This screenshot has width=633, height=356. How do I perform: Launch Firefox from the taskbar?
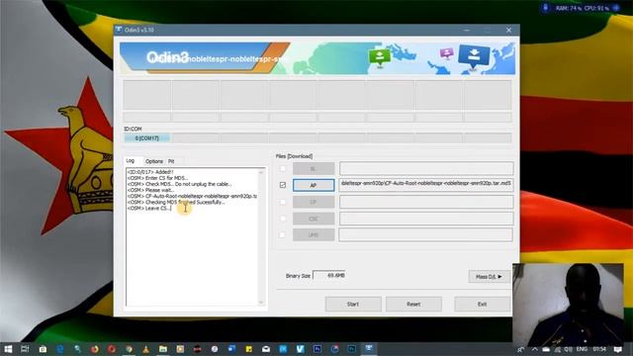click(x=95, y=349)
